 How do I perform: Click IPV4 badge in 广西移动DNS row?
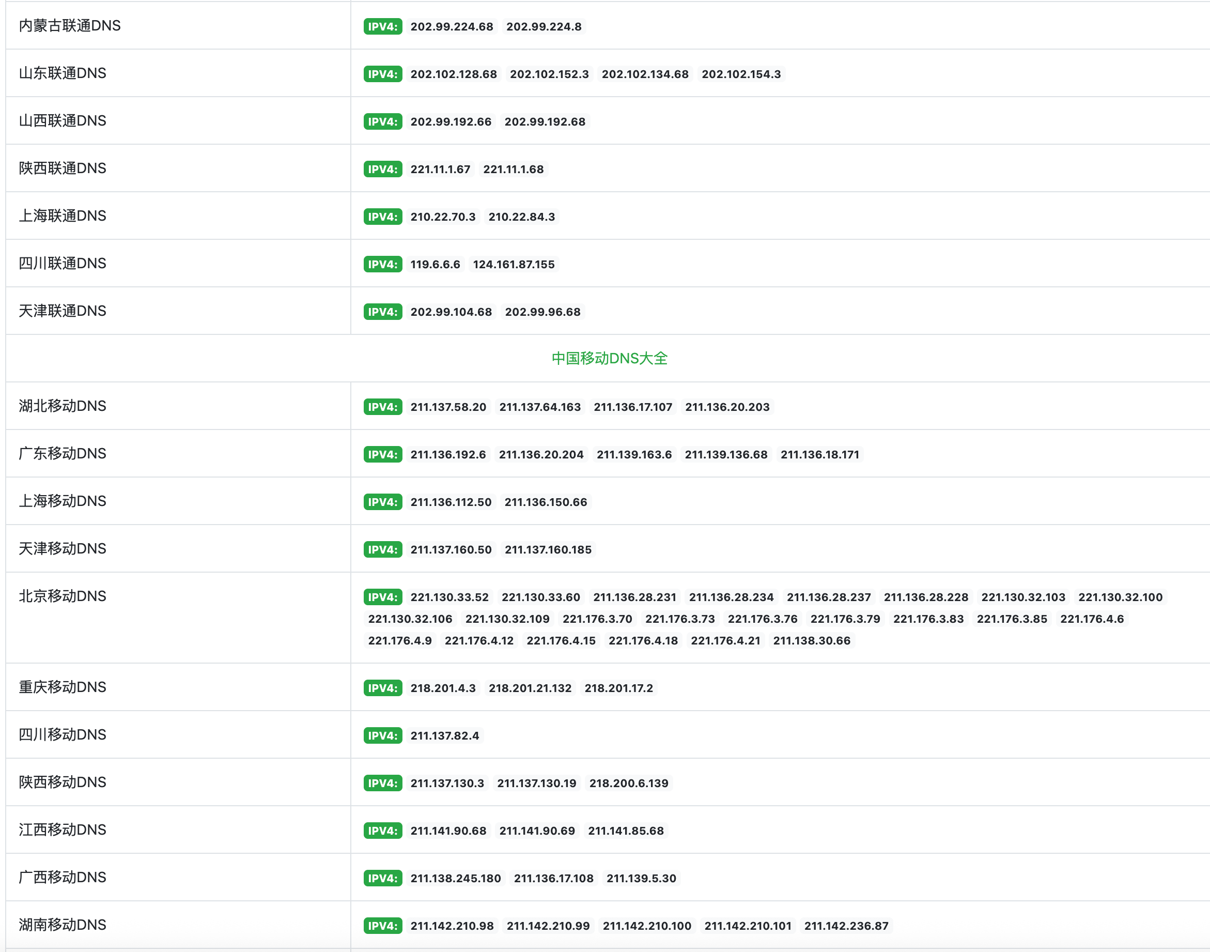383,879
